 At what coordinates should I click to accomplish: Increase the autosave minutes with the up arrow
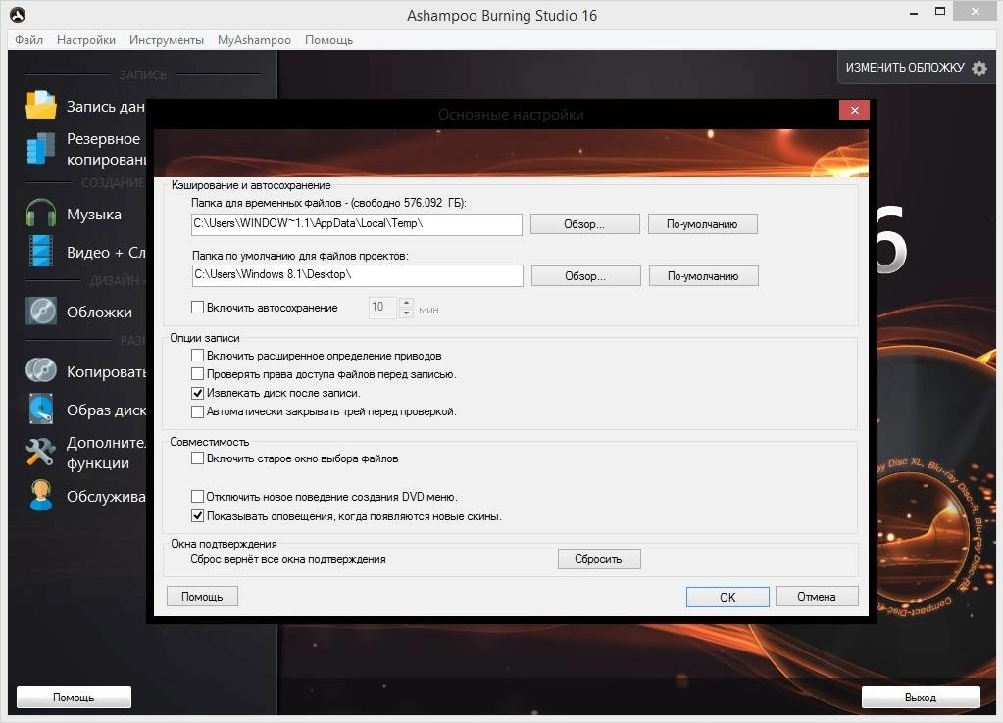[x=406, y=303]
